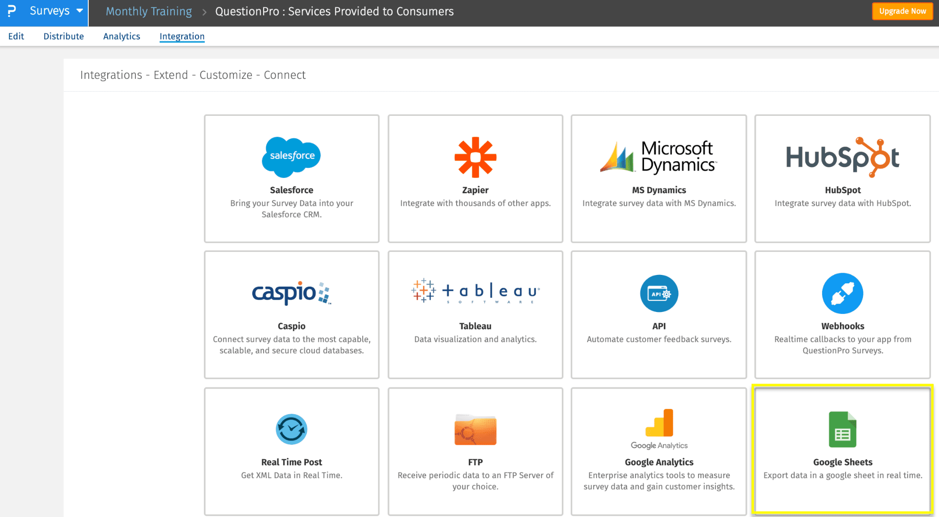Click 'Bring your Survey Data into your Salesforce CRM' text
939x517 pixels.
point(292,209)
